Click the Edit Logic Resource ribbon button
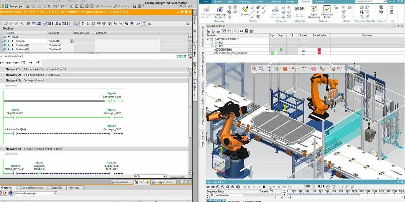Screen dimensions: 405x202 tap(207, 12)
